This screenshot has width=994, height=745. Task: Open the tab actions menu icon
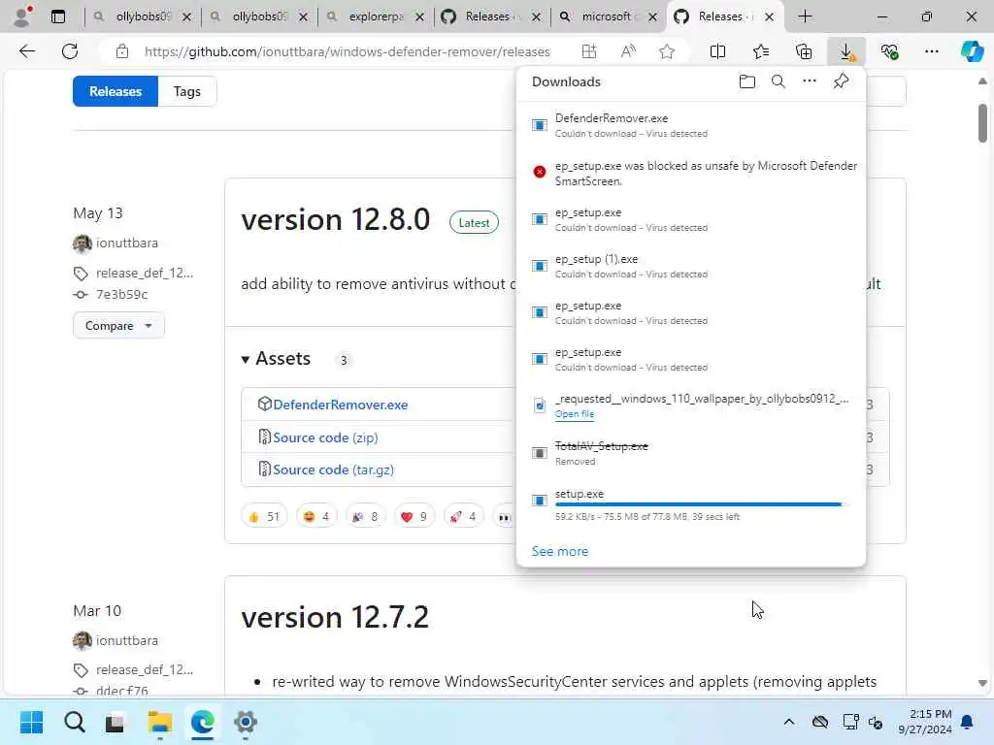click(58, 16)
